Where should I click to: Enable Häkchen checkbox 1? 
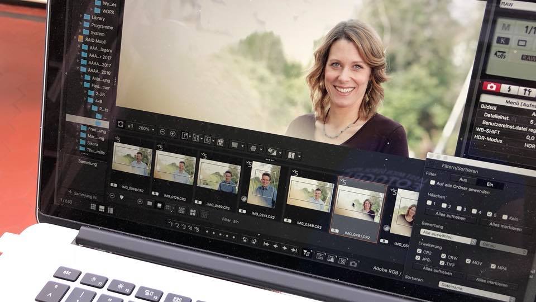(x=429, y=202)
